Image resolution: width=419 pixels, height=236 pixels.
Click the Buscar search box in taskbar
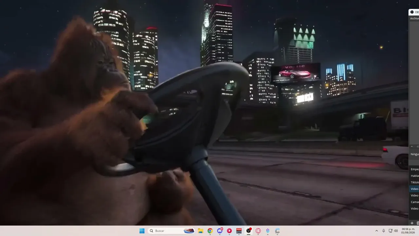(x=172, y=231)
